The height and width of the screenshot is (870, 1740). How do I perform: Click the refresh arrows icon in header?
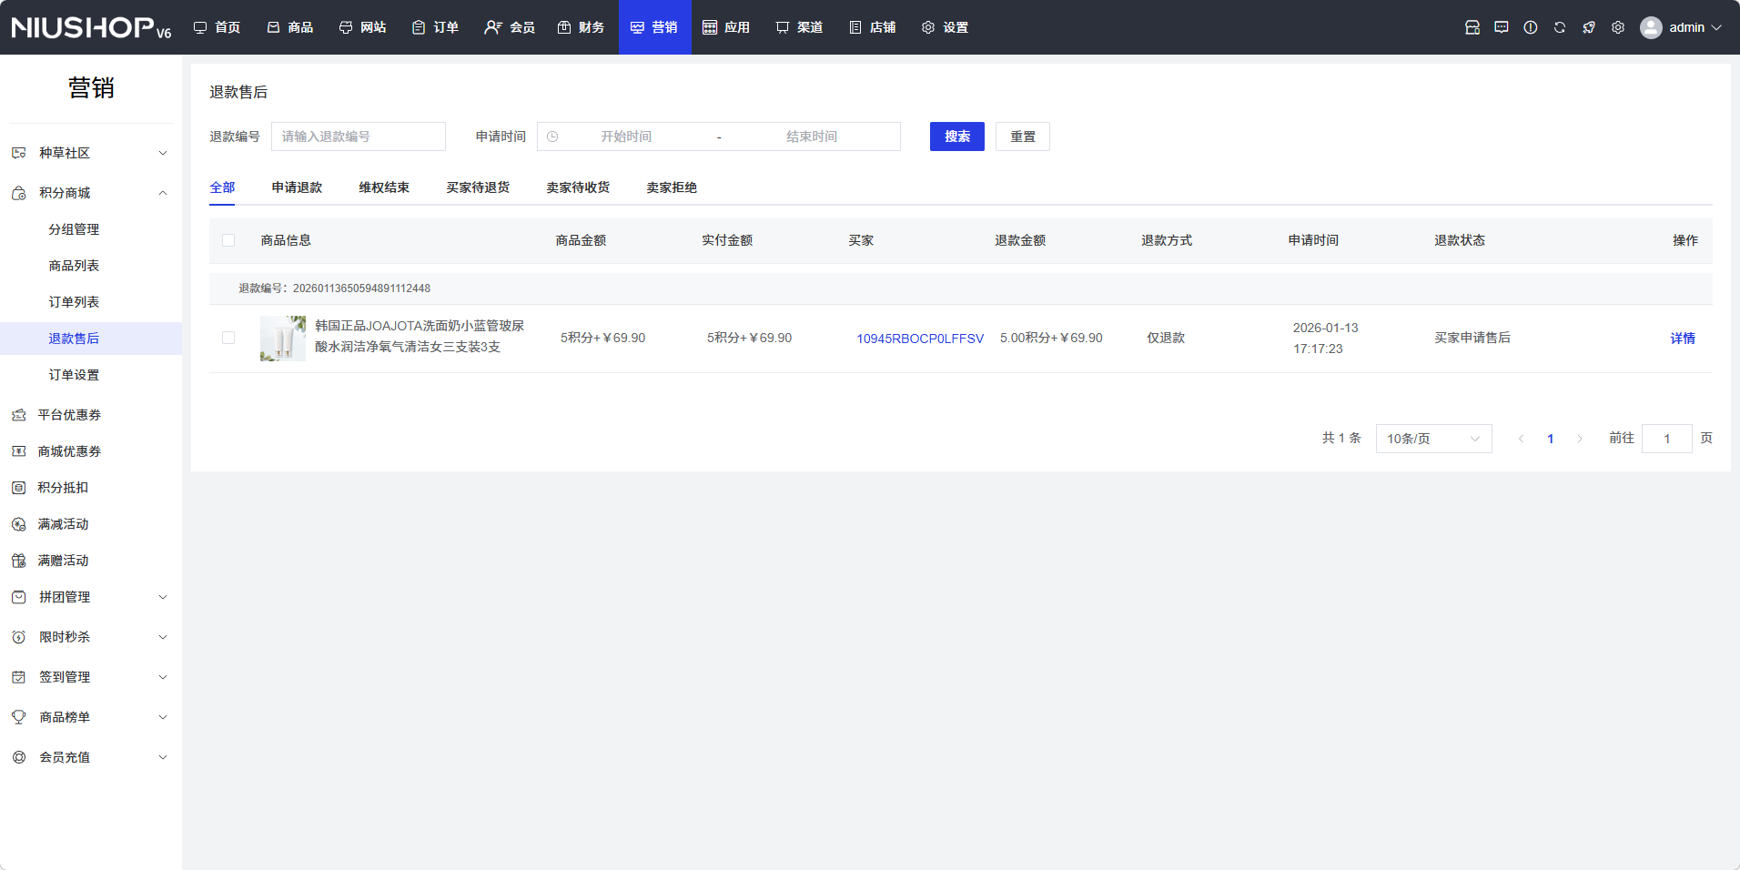(1559, 27)
